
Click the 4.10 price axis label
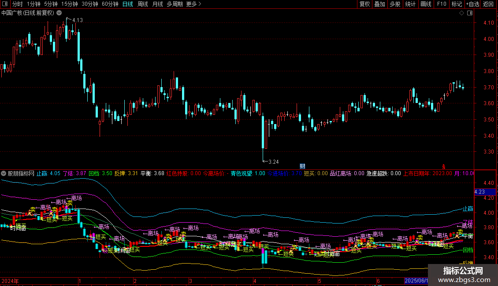(488, 23)
